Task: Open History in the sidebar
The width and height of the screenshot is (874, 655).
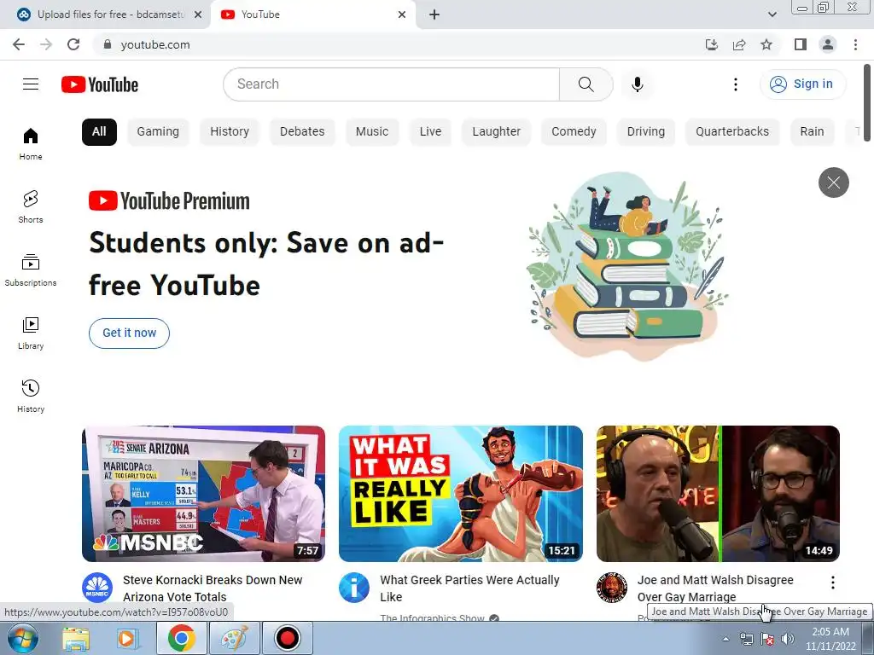Action: pos(31,396)
